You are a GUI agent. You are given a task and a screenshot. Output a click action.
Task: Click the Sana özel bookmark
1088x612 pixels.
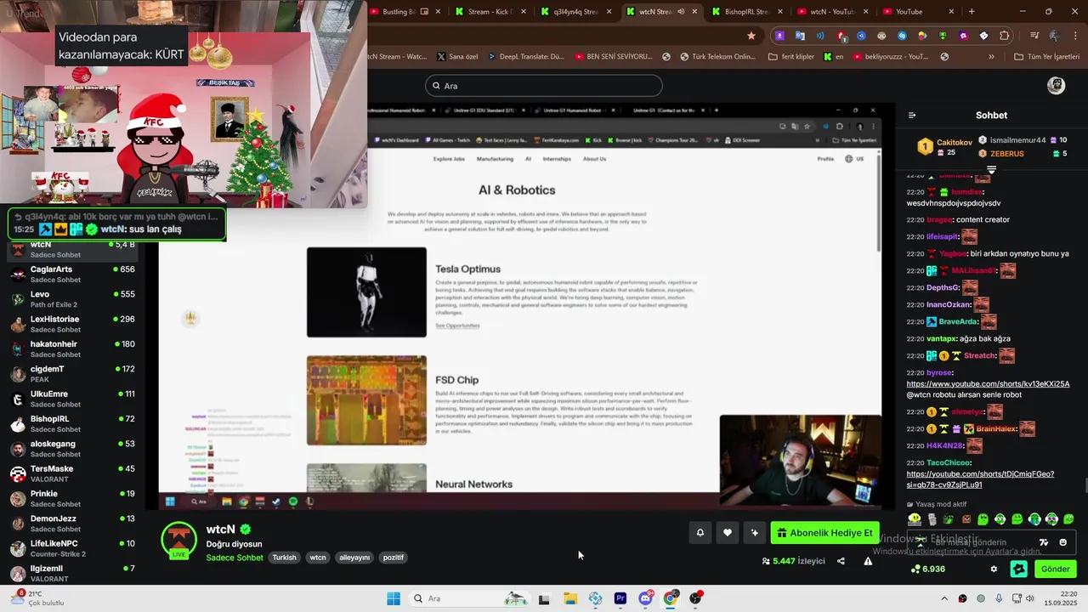457,57
